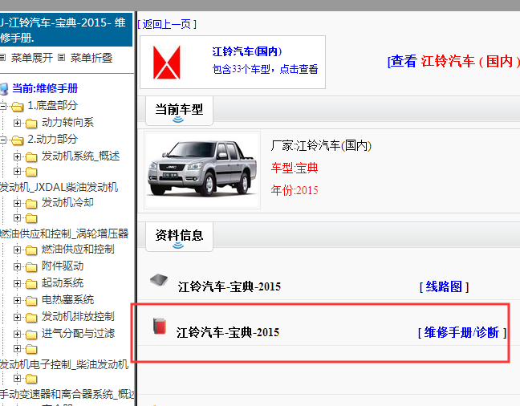Collapse the 1.底盘部分 tree node
The height and width of the screenshot is (406, 520).
pos(3,106)
